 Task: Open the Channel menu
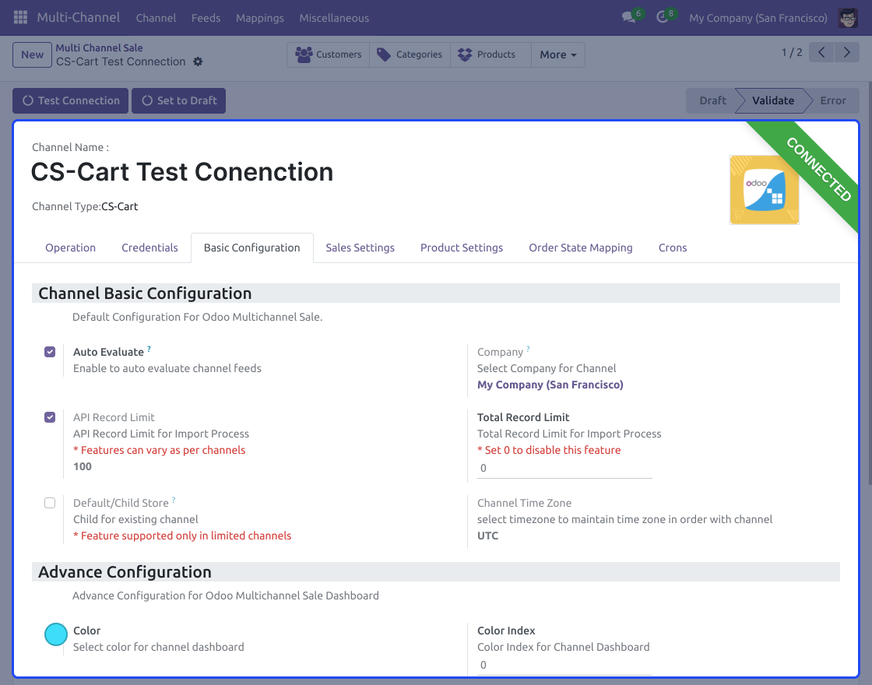tap(156, 18)
